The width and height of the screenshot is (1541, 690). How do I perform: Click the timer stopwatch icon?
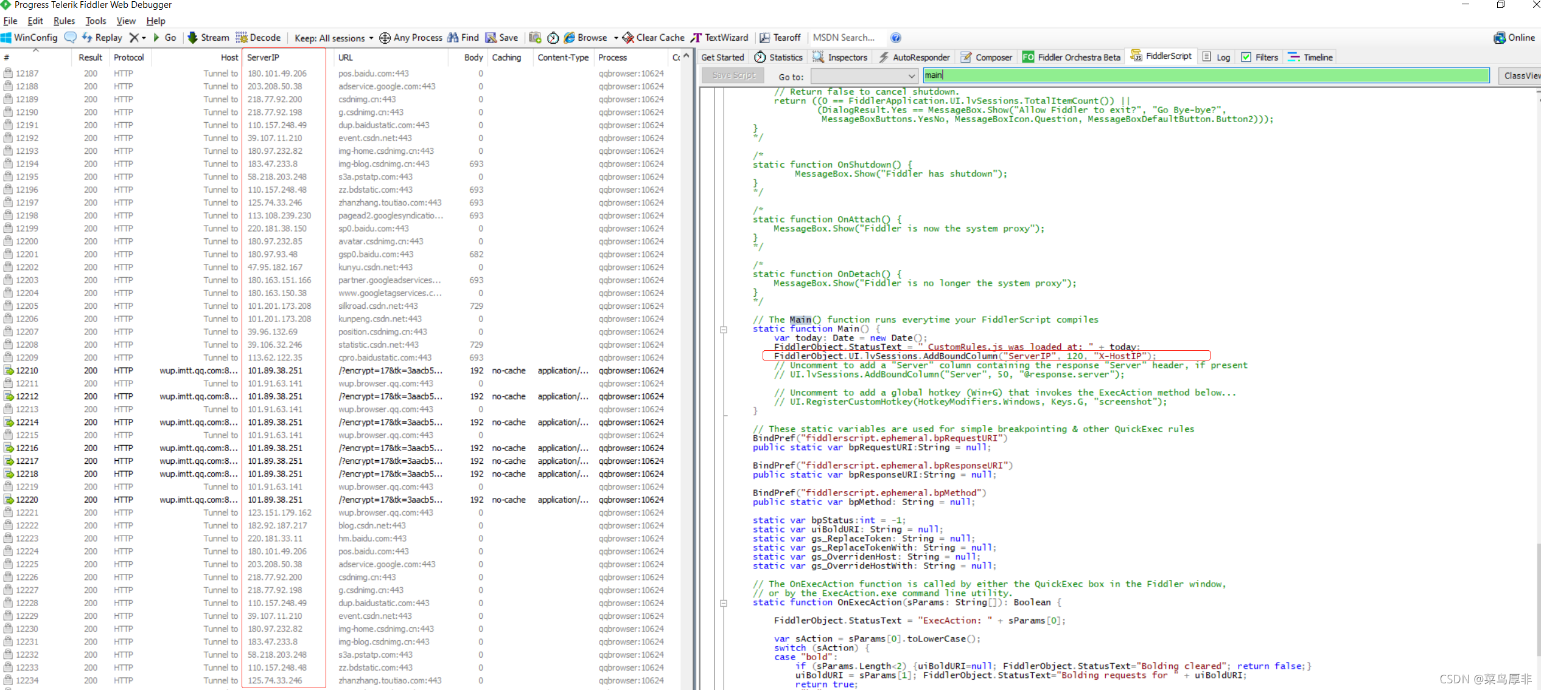[x=553, y=38]
